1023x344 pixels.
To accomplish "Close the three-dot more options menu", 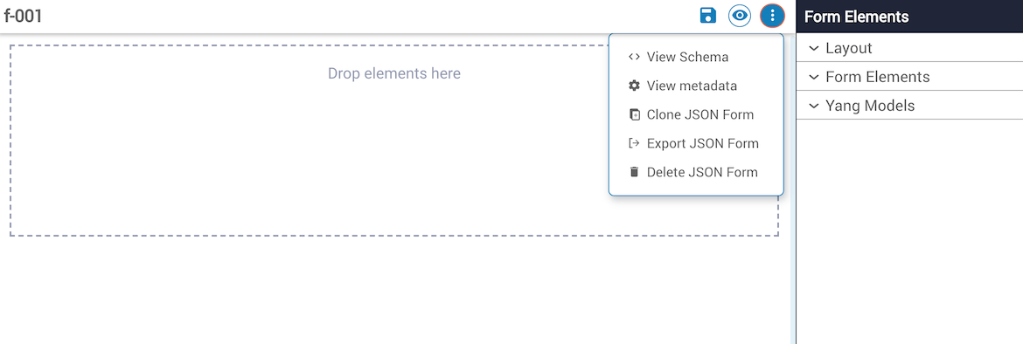I will [x=772, y=16].
